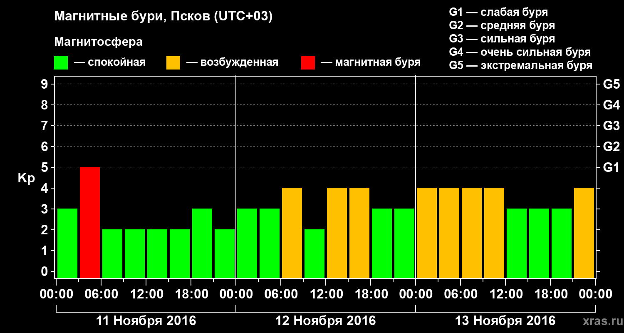Click the 'G1' label on the right axis
624x333 pixels.
(x=611, y=167)
